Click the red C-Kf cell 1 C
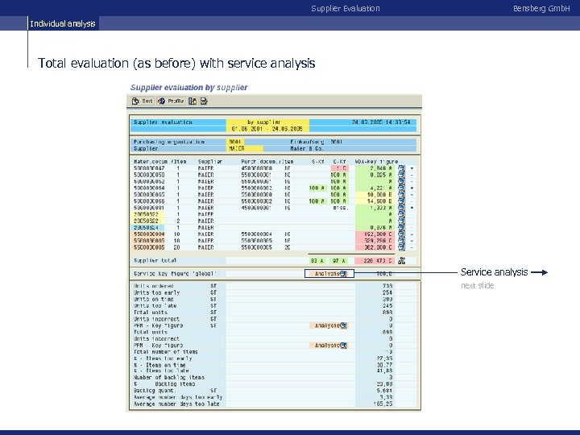 click(x=340, y=168)
